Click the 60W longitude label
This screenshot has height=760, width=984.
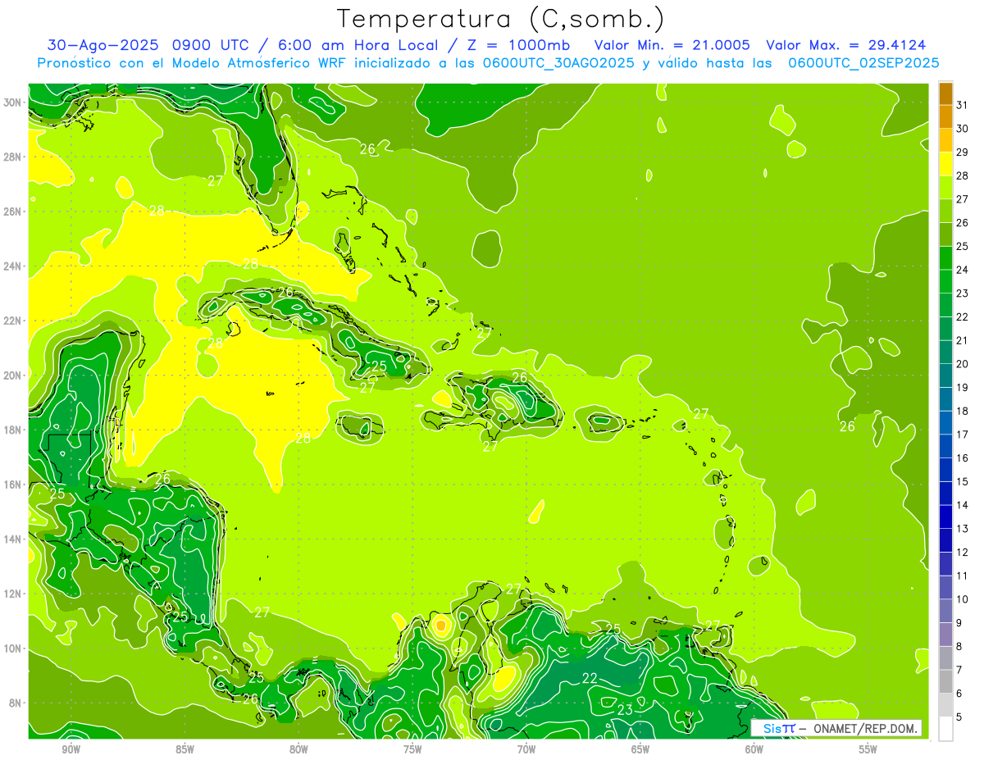(x=754, y=749)
